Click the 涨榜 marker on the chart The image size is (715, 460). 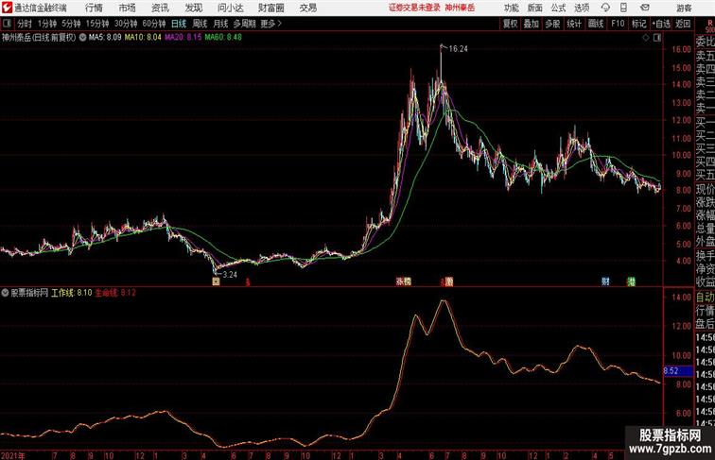pyautogui.click(x=404, y=281)
